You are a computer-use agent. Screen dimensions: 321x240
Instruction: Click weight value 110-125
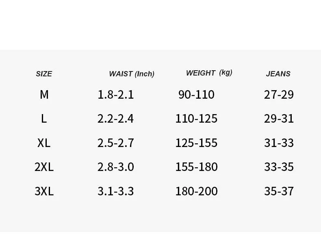[x=196, y=119]
